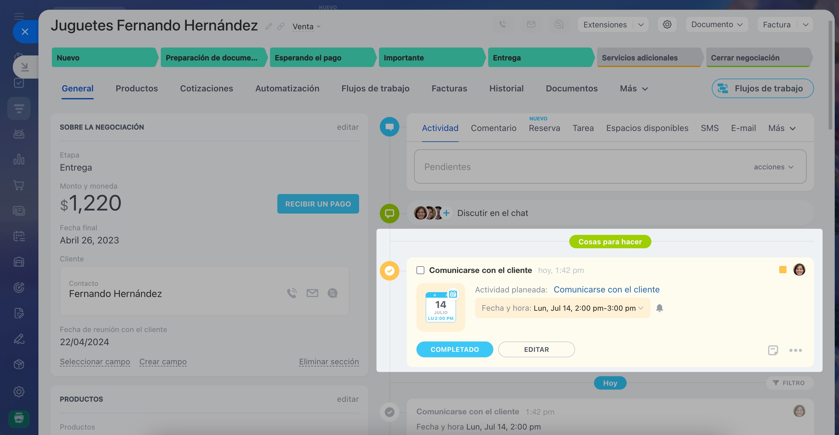Open the analytics bar chart sidebar icon
839x435 pixels.
(x=19, y=159)
